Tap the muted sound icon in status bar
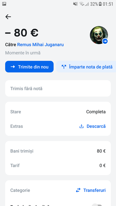The height and width of the screenshot is (206, 116). pos(75,4)
